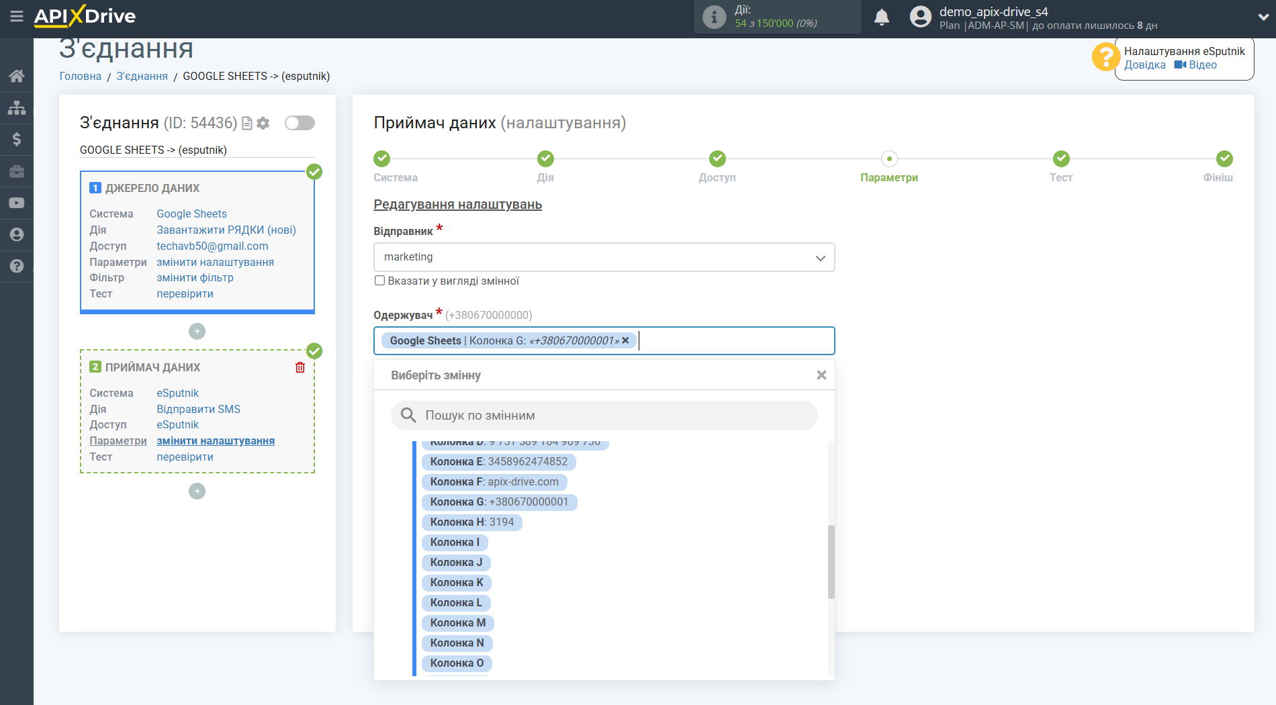Open the techavb50@gmail.com access link
Viewport: 1276px width, 705px height.
(212, 246)
